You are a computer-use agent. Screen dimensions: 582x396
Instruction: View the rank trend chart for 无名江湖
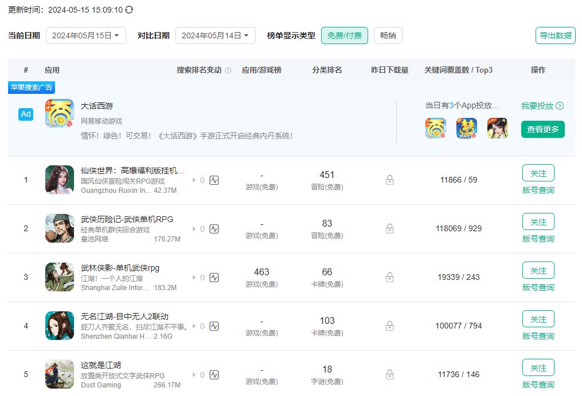click(214, 326)
